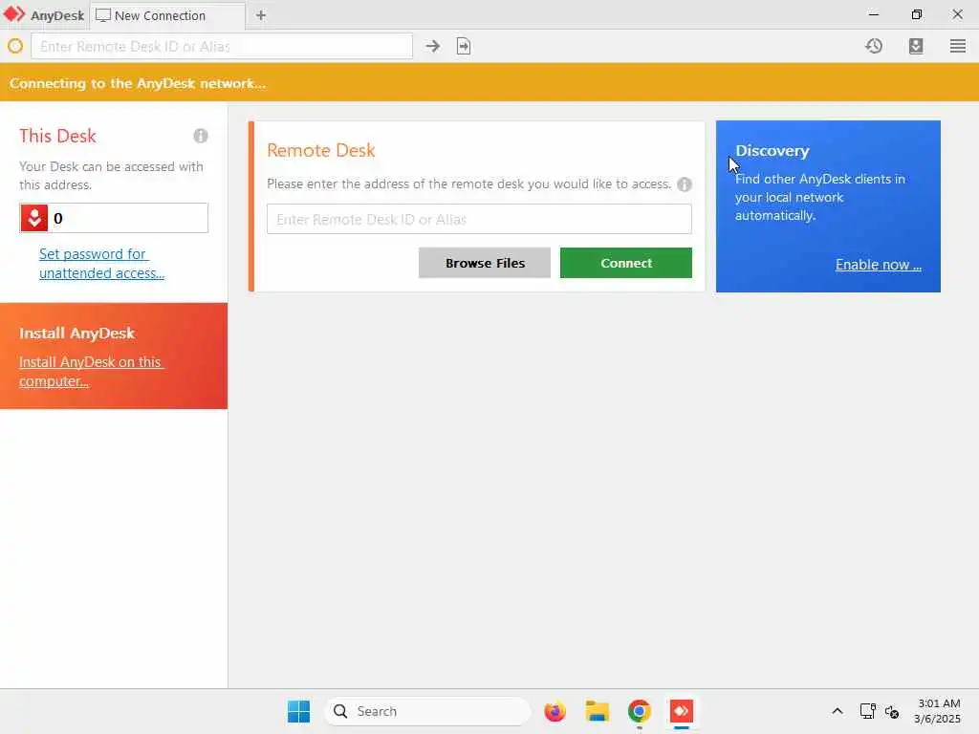The image size is (979, 734).
Task: Click the install AnyDesk download icon in toolbar
Action: tap(916, 46)
